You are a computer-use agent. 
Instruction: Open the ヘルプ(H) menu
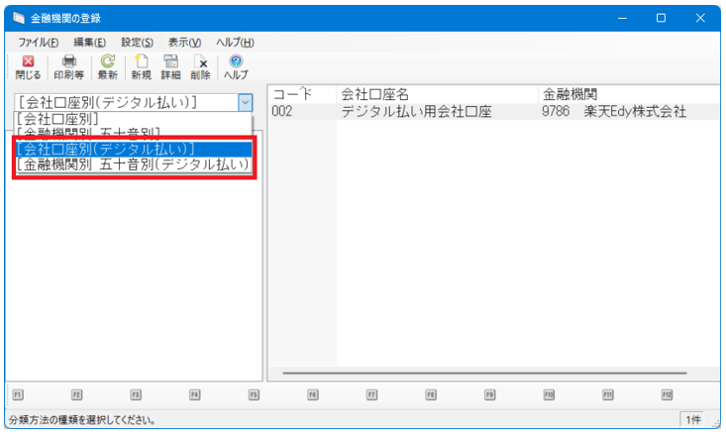(x=235, y=43)
